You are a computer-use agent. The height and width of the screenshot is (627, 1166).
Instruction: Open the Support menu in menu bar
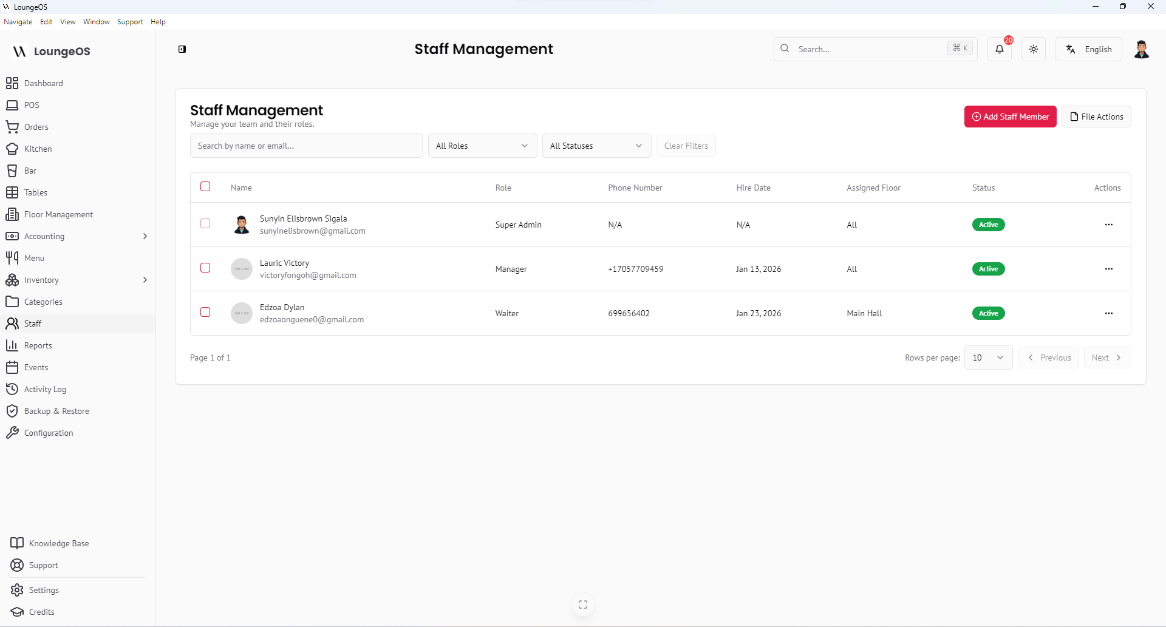click(130, 22)
